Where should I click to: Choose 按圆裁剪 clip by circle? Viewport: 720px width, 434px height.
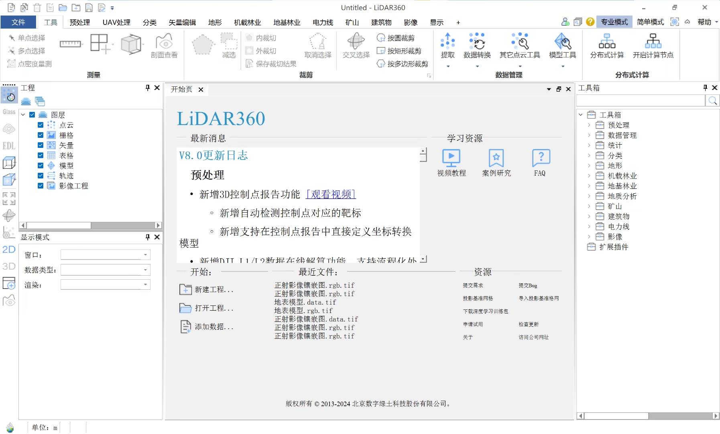(396, 38)
